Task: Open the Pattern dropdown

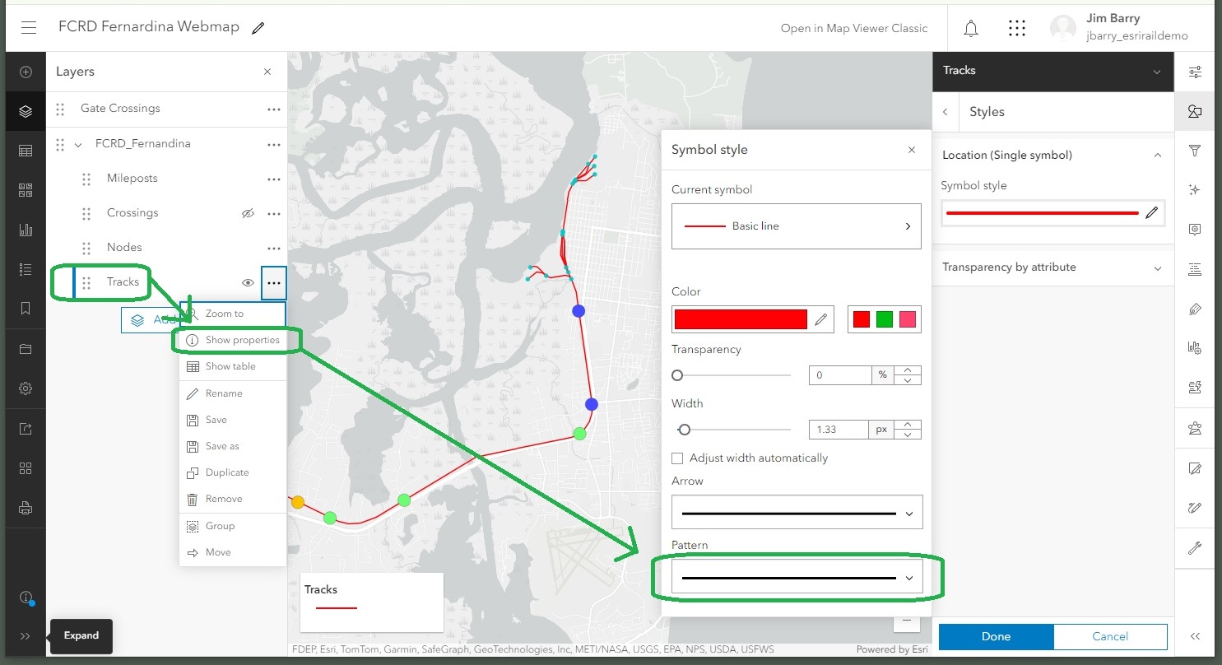Action: pyautogui.click(x=795, y=576)
